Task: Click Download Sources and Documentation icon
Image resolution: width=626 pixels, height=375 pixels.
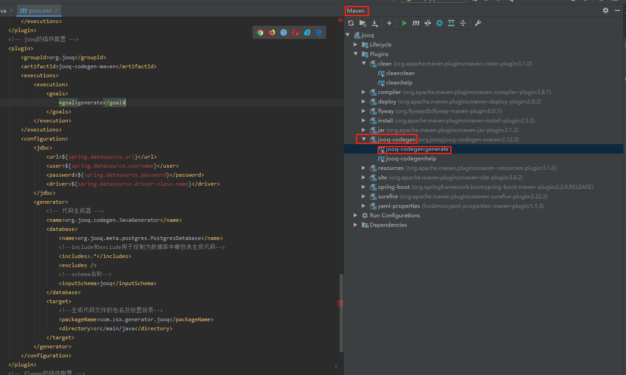Action: pos(374,23)
